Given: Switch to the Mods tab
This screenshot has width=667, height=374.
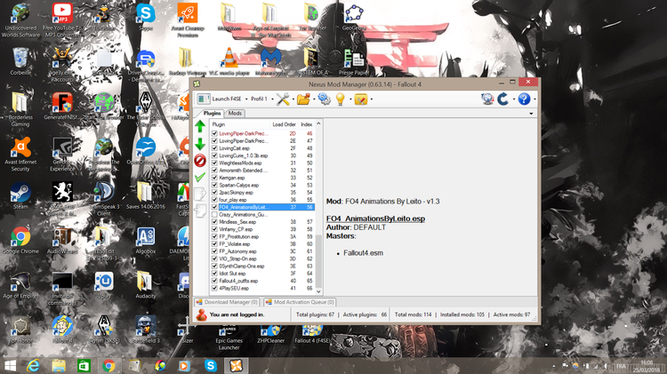Looking at the screenshot, I should 235,113.
